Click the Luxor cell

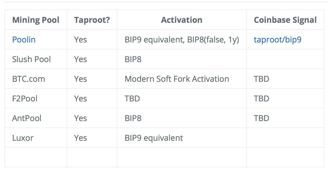(36, 138)
